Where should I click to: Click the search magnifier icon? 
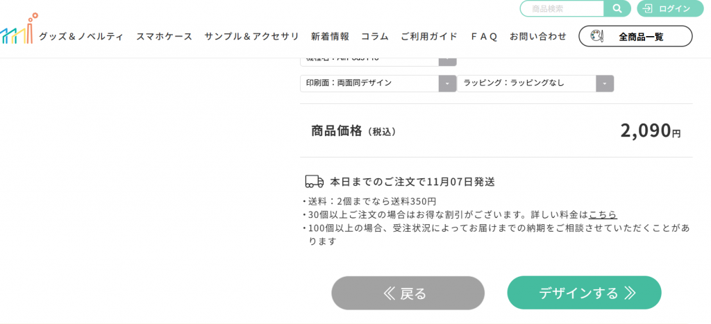pos(617,9)
